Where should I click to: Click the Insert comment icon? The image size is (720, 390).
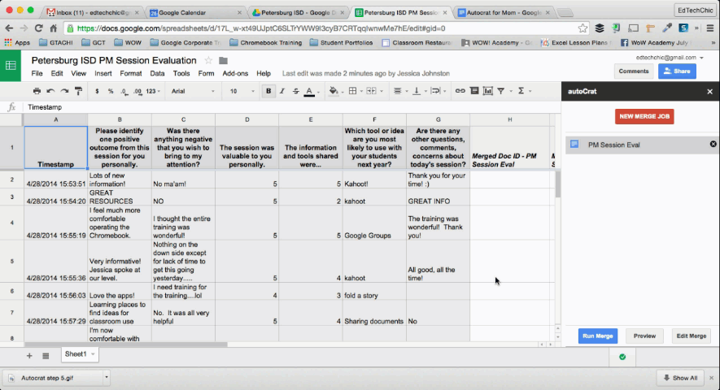pos(474,91)
